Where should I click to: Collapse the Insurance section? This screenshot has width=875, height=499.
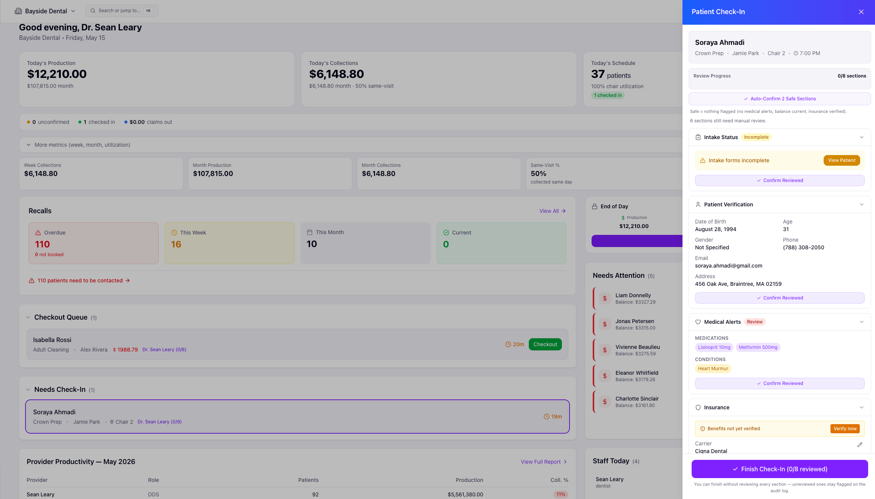tap(862, 407)
